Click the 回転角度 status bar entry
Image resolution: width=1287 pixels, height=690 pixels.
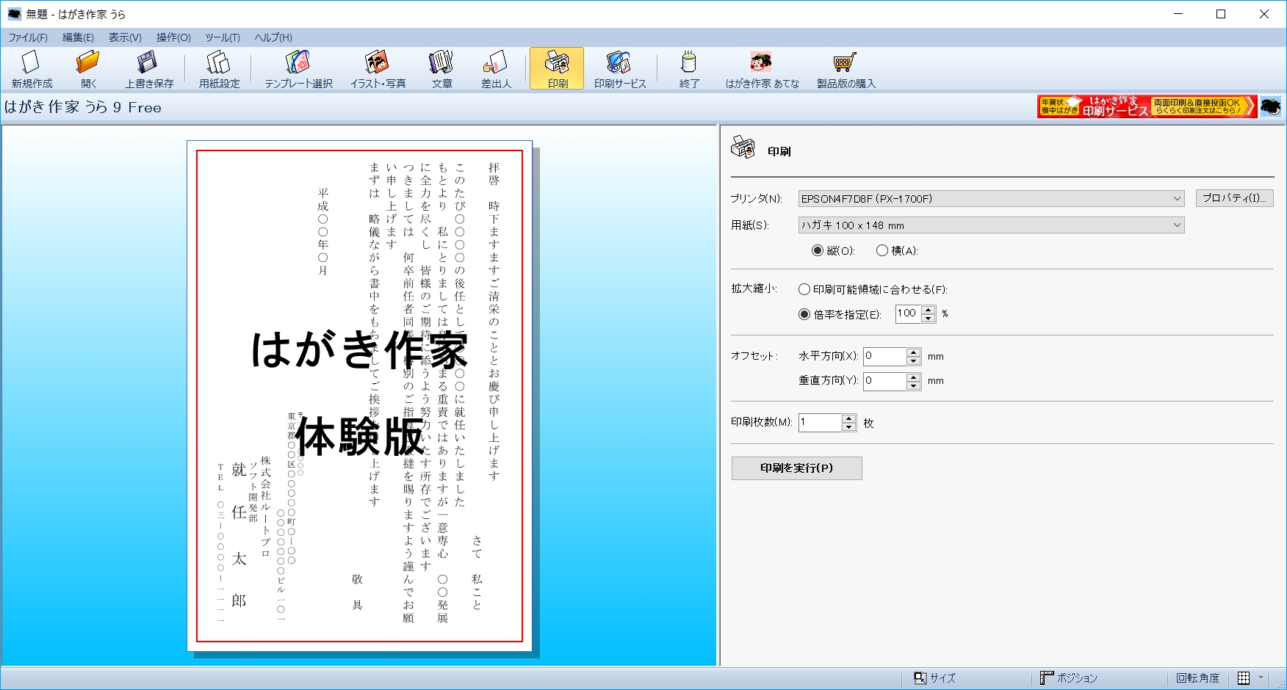[x=1197, y=678]
